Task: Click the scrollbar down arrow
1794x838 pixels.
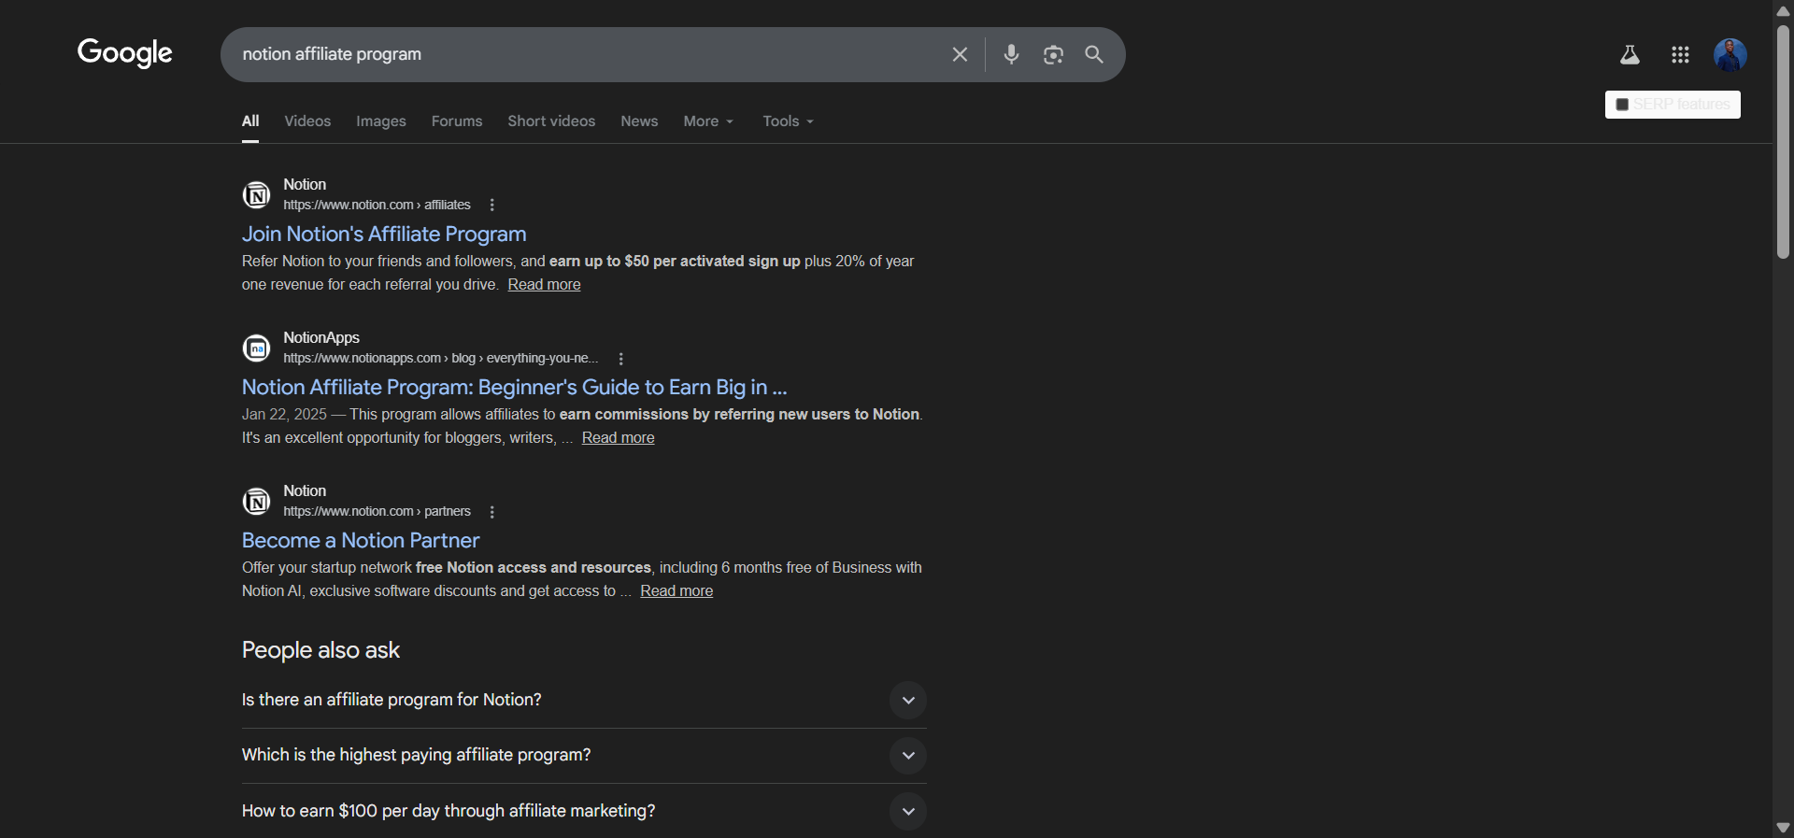Action: point(1783,828)
